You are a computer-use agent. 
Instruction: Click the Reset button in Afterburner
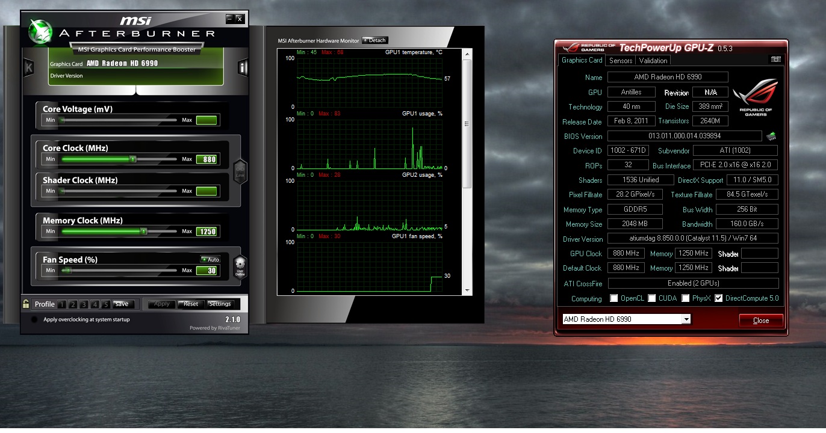tap(191, 304)
